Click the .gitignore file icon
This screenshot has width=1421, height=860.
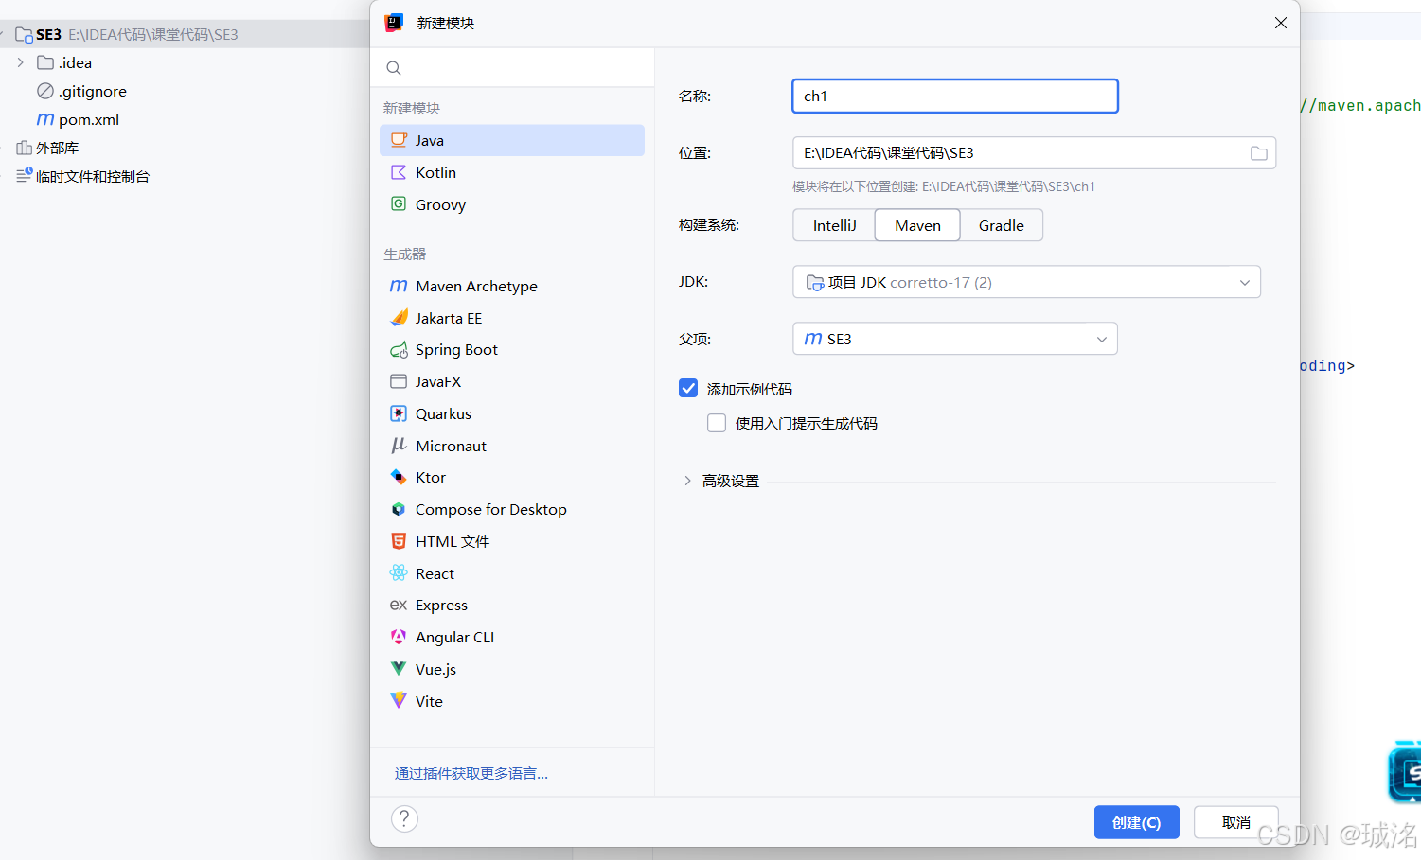pos(45,91)
